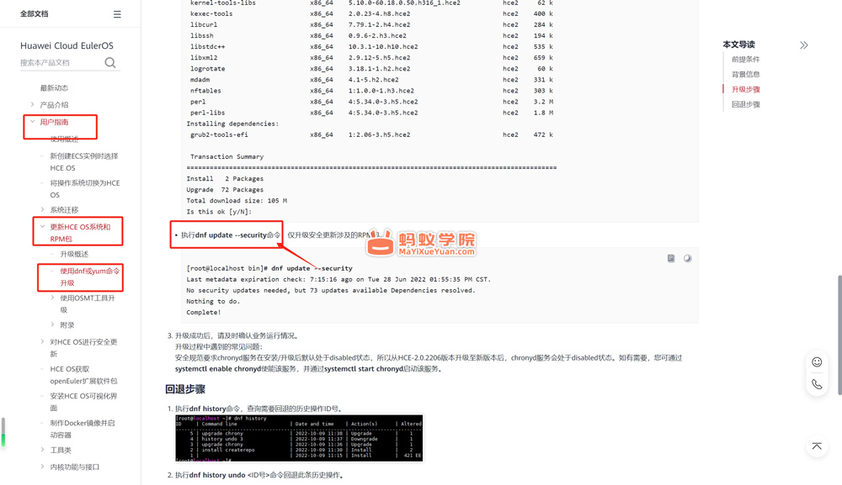Open 制作Docker镜像并启动容器 page

coord(83,429)
